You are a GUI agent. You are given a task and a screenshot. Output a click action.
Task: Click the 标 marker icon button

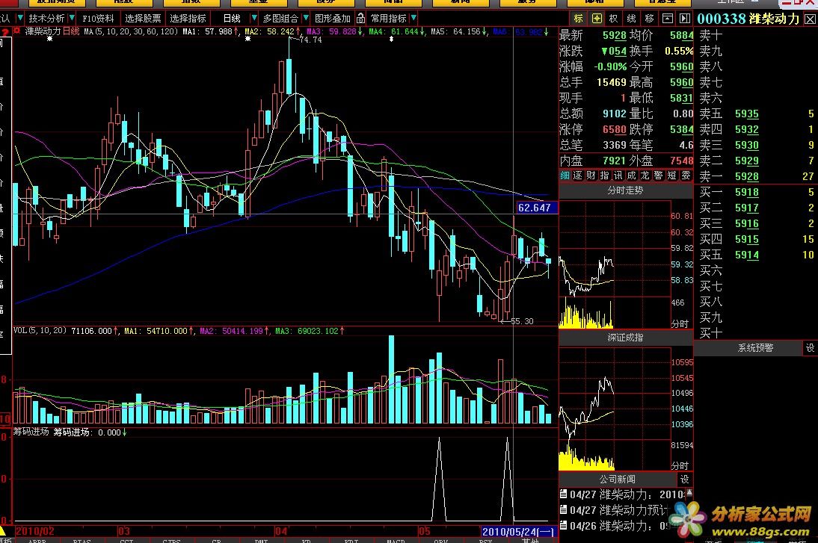tap(579, 18)
